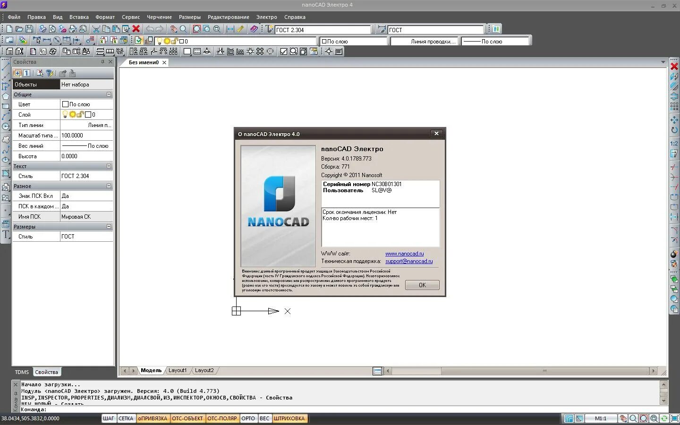Screen dimensions: 680x425
Task: Click the horizontal scrollbar under drawing
Action: tap(521, 371)
